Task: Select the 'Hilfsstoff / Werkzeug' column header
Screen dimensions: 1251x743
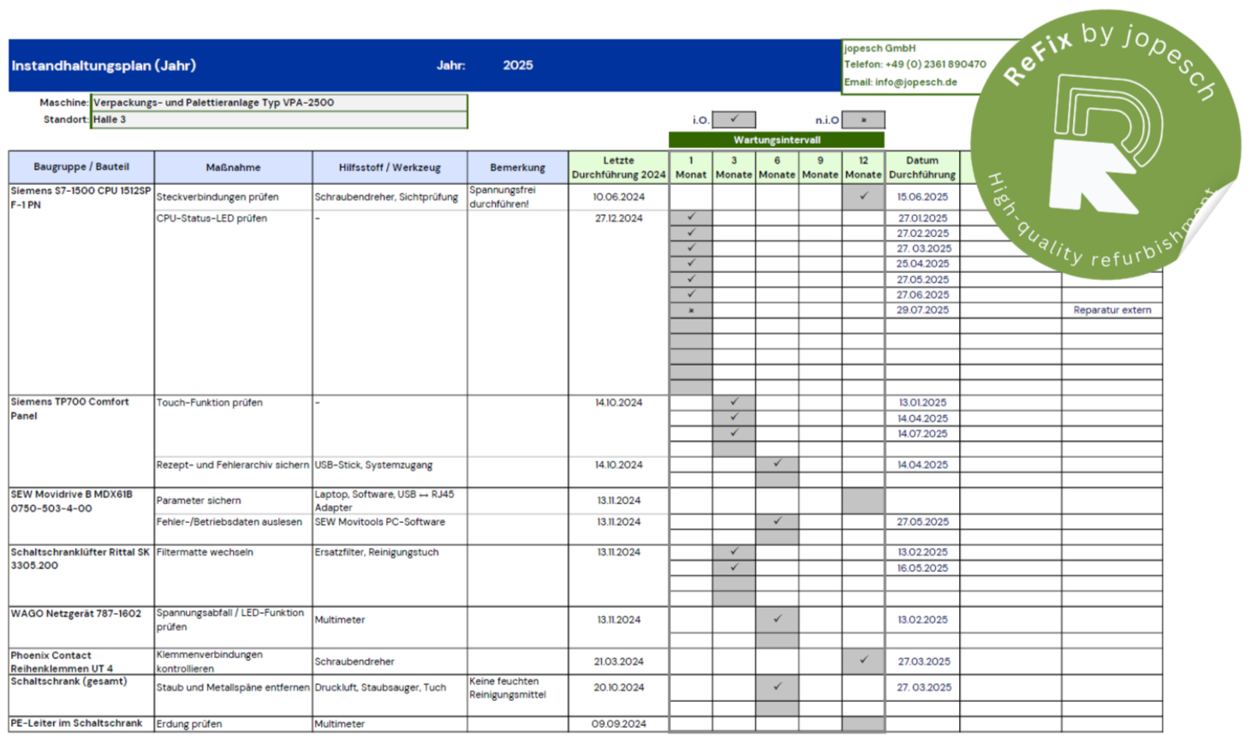Action: 390,167
